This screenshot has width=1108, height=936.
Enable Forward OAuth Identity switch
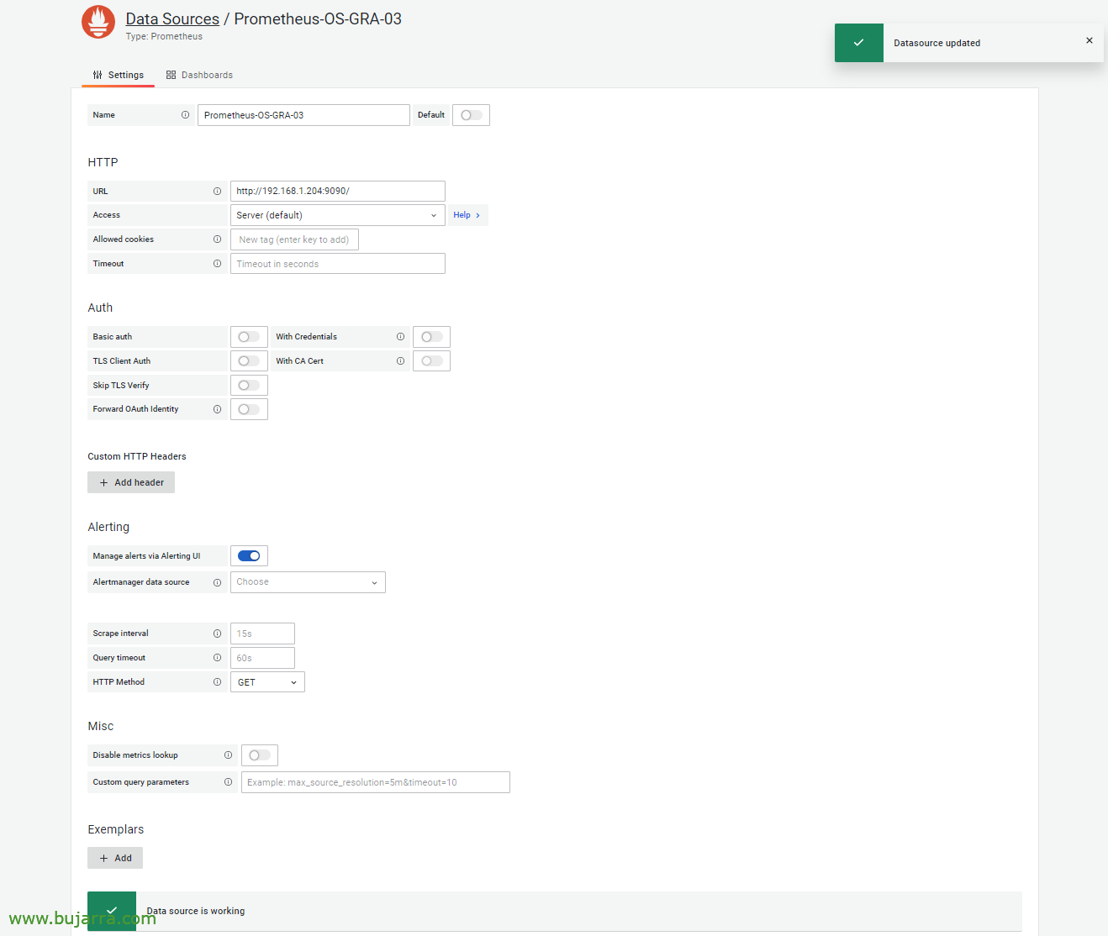click(x=249, y=409)
